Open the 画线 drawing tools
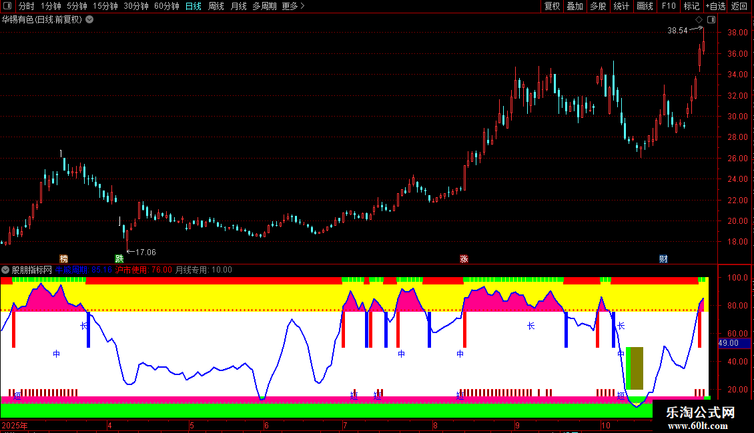This screenshot has width=754, height=433. point(645,6)
